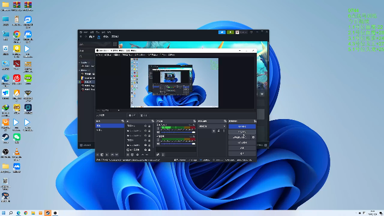Viewport: 384px width, 216px height.
Task: Toggle lock of the top source in Sources list
Action: click(149, 126)
